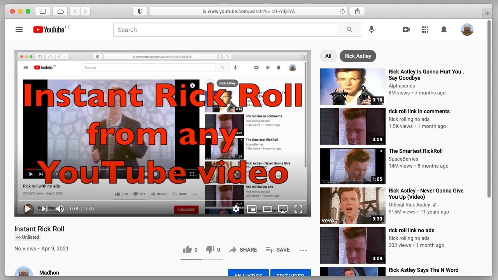Open Never Gonna Give You Up title
The image size is (498, 280).
426,194
